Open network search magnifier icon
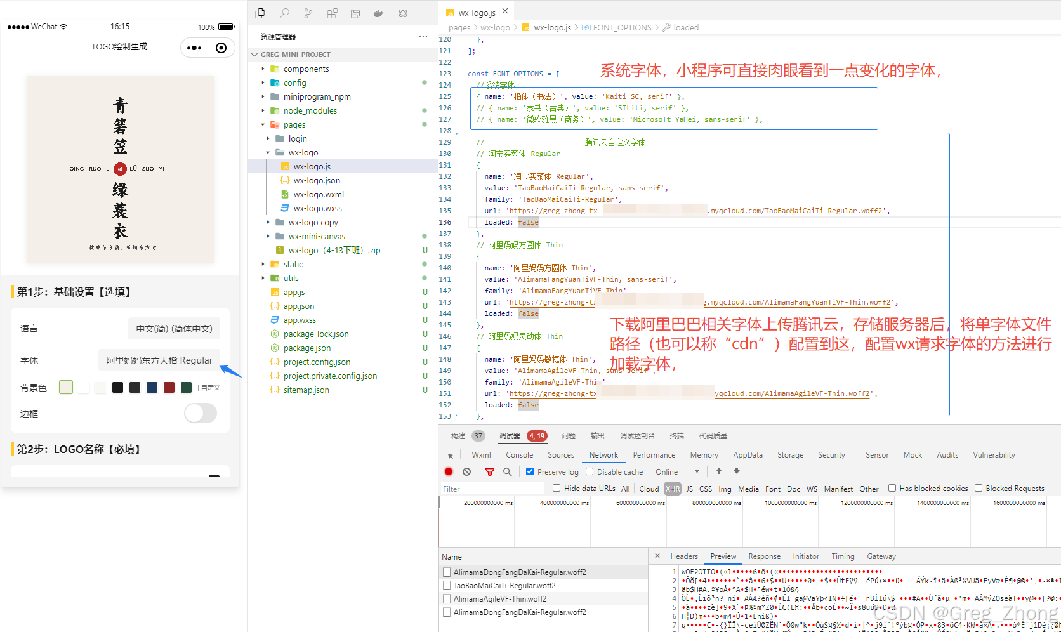 507,471
